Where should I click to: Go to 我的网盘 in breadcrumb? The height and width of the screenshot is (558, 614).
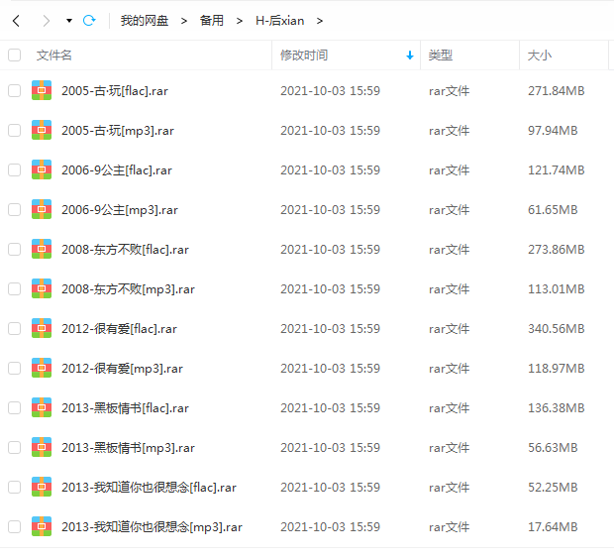point(145,21)
